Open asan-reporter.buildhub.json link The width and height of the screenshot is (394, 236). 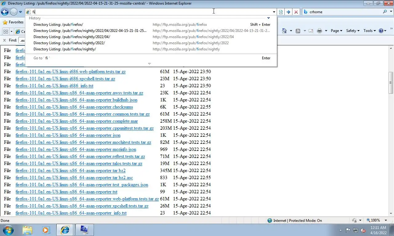point(76,100)
